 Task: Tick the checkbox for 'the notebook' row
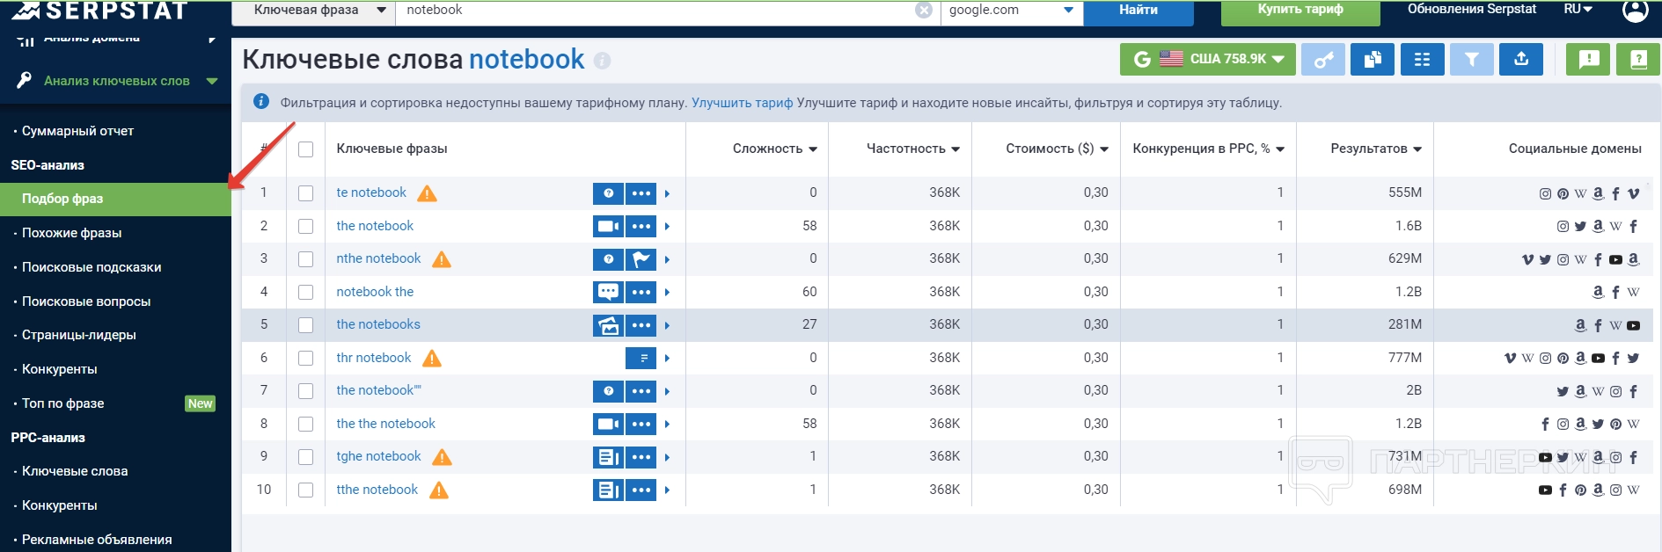pyautogui.click(x=305, y=227)
